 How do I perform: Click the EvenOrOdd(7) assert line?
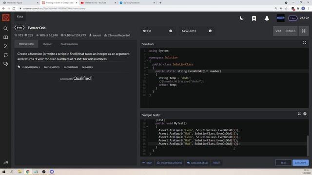tap(198, 140)
